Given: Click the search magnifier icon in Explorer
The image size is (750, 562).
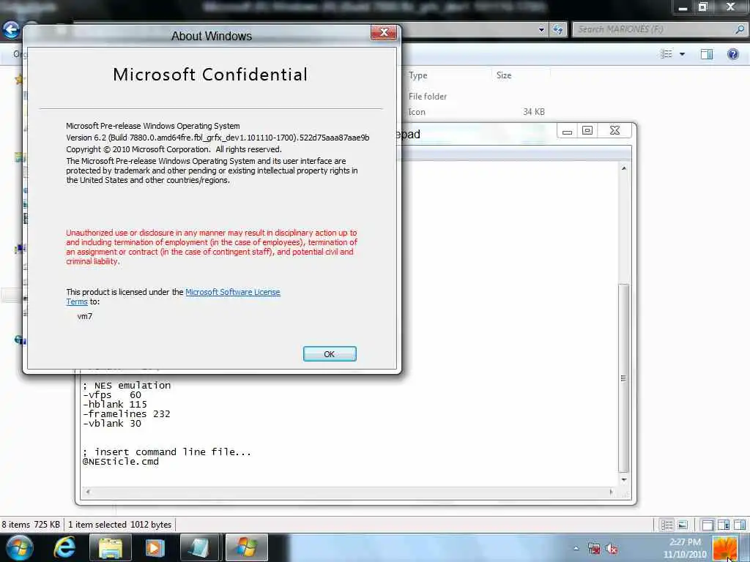Looking at the screenshot, I should coord(739,29).
